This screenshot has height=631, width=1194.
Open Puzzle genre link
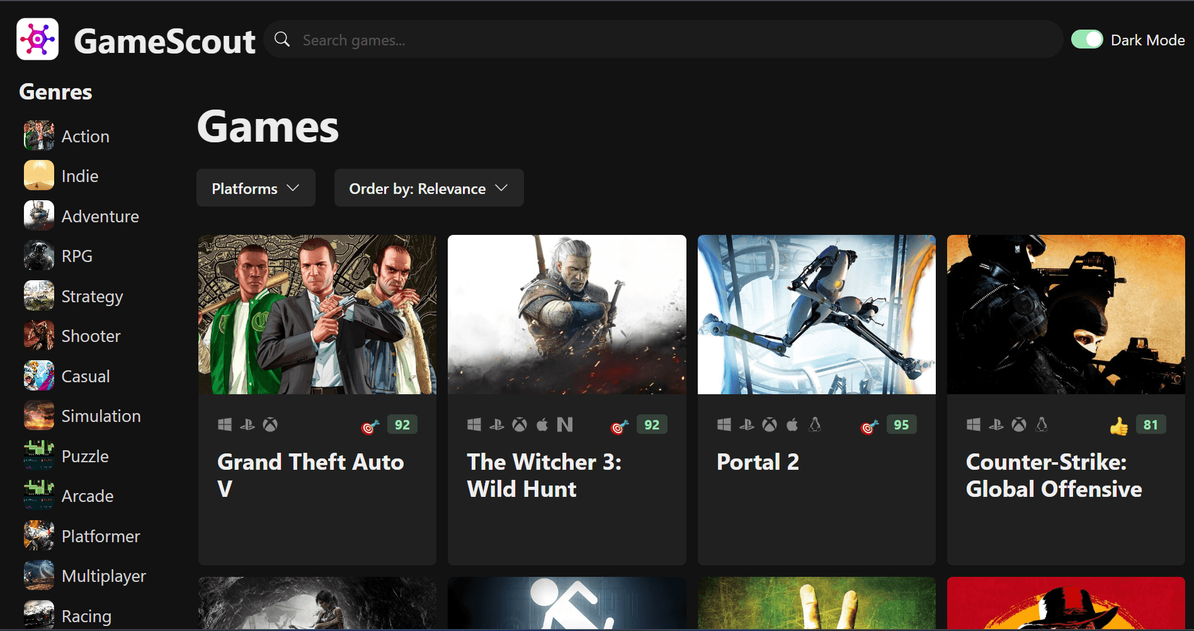click(x=85, y=457)
